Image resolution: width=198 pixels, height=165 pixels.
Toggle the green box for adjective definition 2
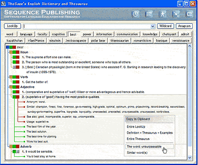14,97
